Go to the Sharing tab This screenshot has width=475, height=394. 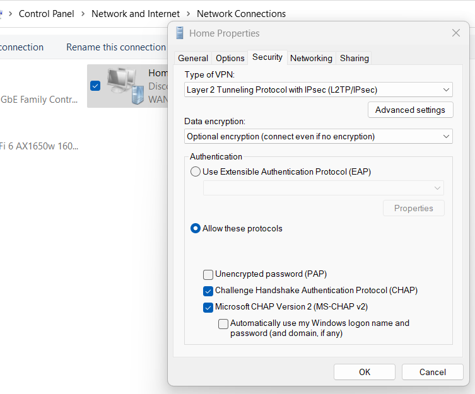(x=354, y=58)
